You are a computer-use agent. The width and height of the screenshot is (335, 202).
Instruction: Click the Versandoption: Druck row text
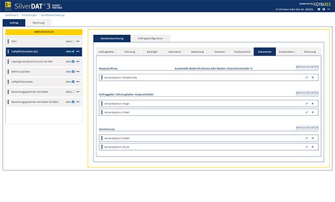[x=117, y=147]
